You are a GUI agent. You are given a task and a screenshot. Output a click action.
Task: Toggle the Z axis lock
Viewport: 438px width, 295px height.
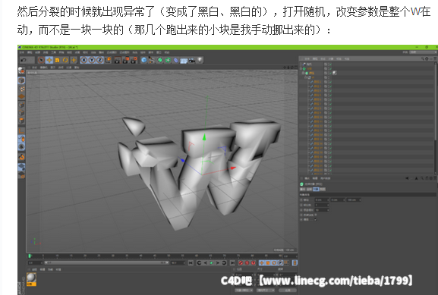pos(99,60)
